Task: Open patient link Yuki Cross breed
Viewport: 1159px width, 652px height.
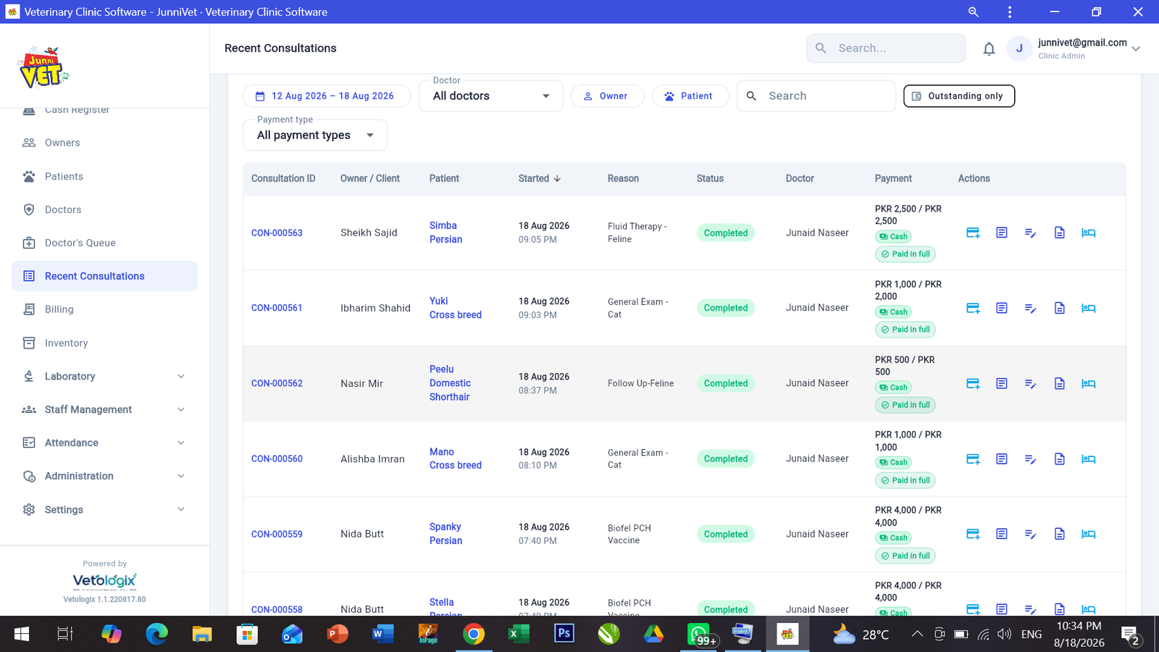Action: [455, 308]
